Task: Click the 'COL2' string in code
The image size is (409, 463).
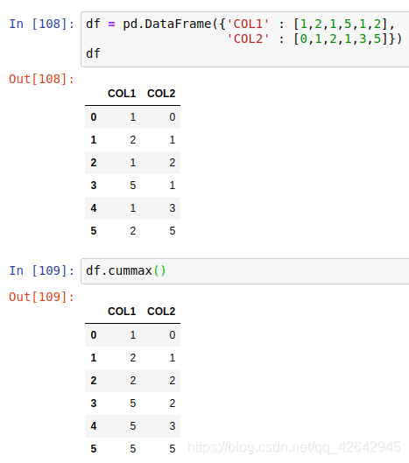Action: (x=248, y=39)
